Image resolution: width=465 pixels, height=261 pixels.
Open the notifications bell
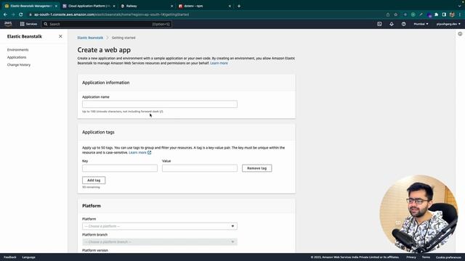(392, 24)
